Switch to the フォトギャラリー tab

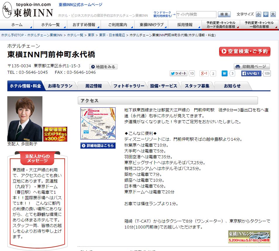129,86
